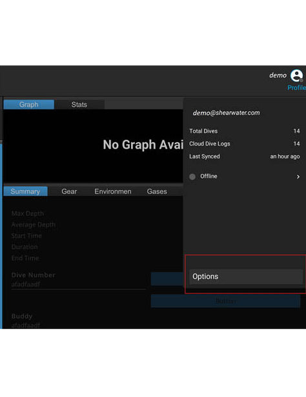Click the Duration label
The width and height of the screenshot is (306, 397).
(x=25, y=247)
